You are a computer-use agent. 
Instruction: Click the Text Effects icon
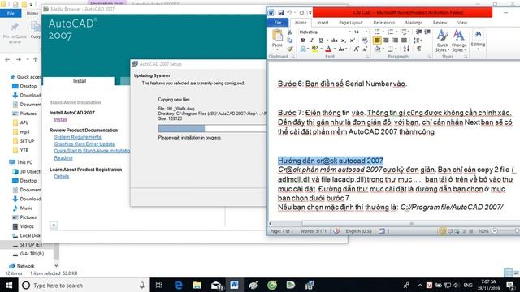[303, 49]
